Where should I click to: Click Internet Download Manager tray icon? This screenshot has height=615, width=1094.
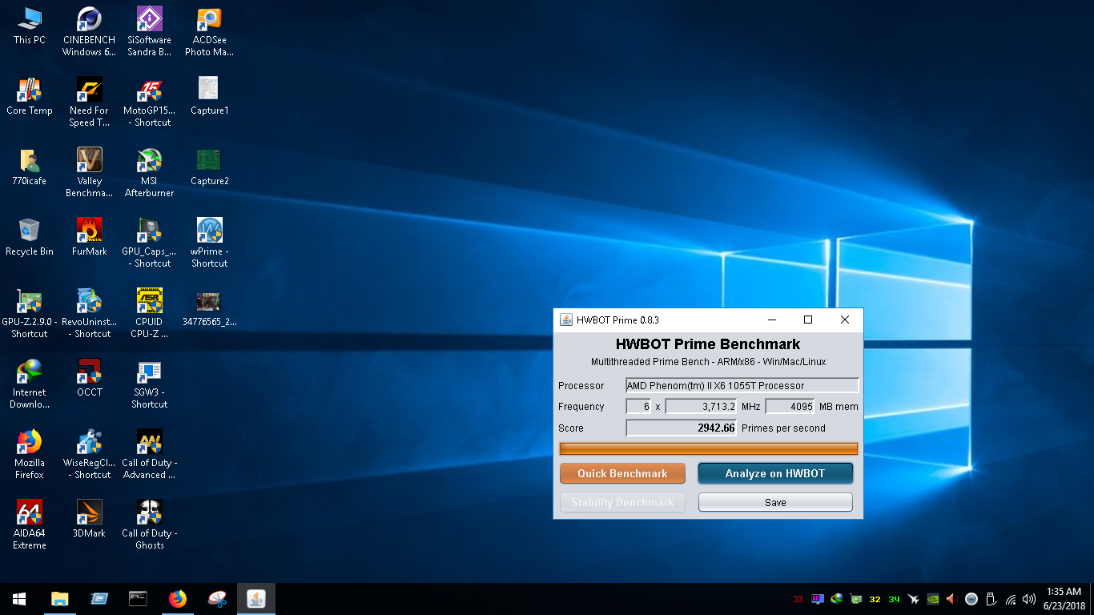pyautogui.click(x=837, y=599)
